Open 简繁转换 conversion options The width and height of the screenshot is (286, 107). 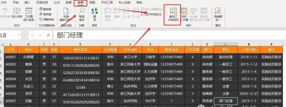(47, 20)
